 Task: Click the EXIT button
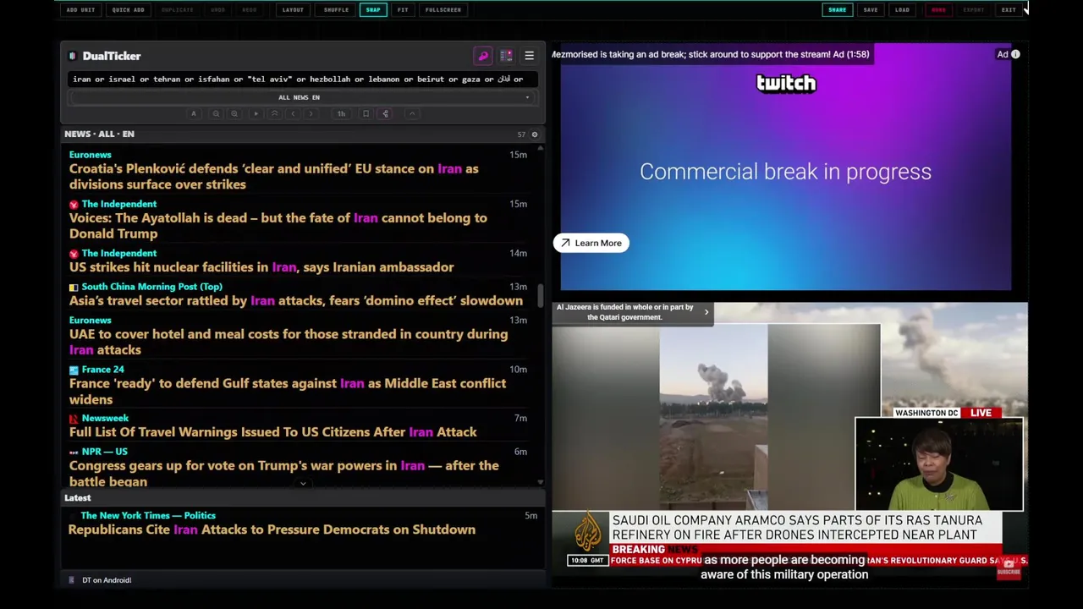1009,10
